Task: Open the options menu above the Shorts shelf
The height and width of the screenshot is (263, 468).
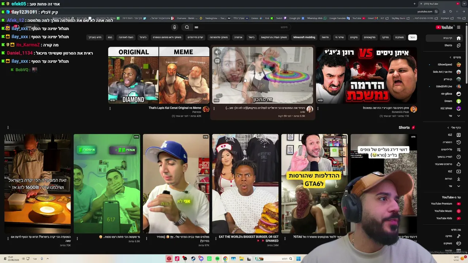Action: pyautogui.click(x=8, y=127)
